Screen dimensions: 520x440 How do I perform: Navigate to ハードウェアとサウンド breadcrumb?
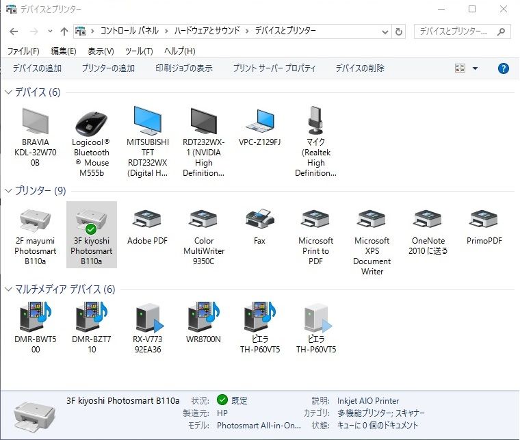tap(207, 31)
